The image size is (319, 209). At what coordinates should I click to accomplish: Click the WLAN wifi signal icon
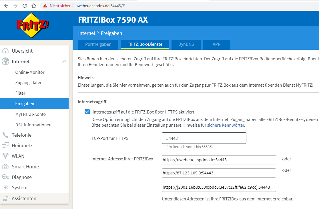(x=5, y=156)
